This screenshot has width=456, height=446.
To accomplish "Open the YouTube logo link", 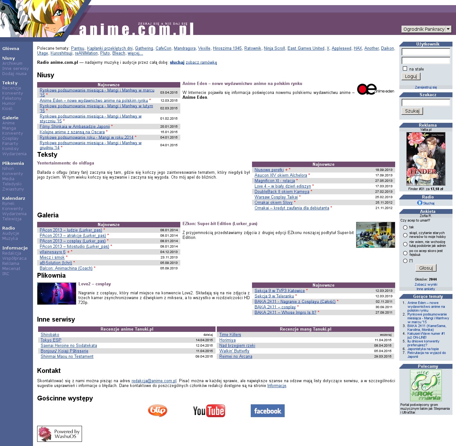I will click(209, 411).
